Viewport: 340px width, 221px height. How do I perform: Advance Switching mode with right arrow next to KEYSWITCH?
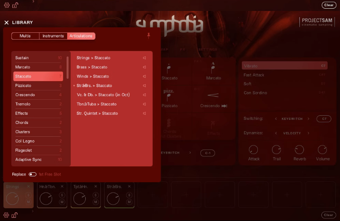click(309, 118)
